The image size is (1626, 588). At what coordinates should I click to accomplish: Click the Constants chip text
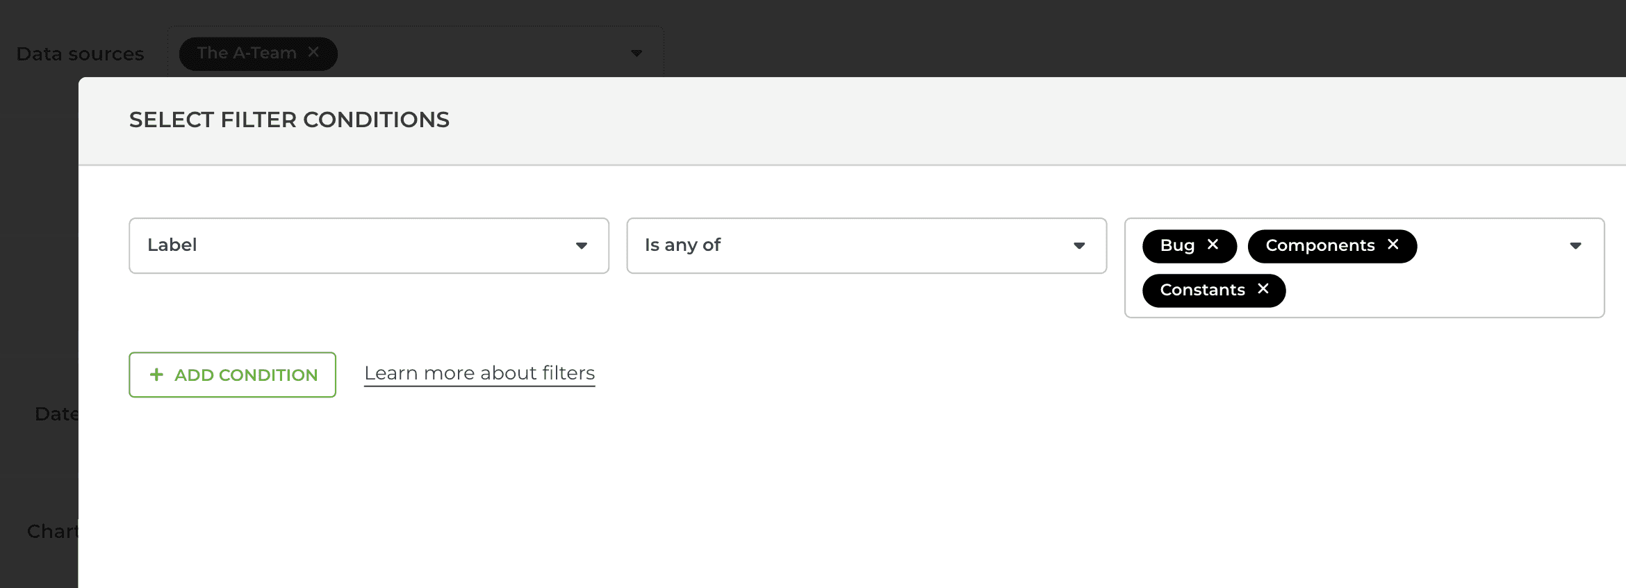(1202, 290)
